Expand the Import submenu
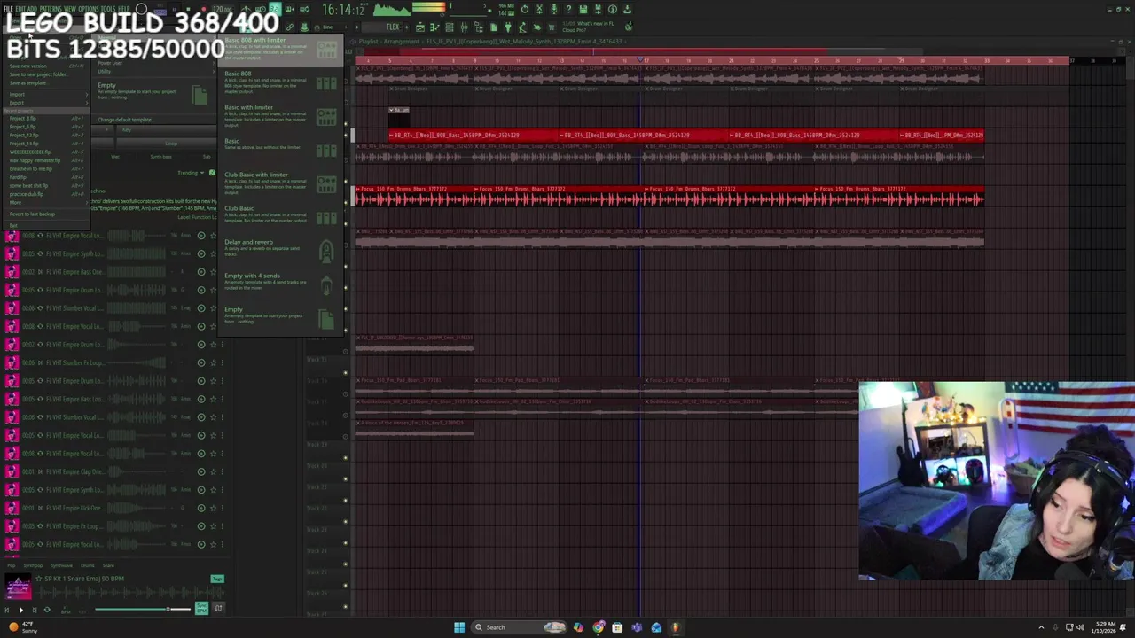1135x638 pixels. (45, 95)
